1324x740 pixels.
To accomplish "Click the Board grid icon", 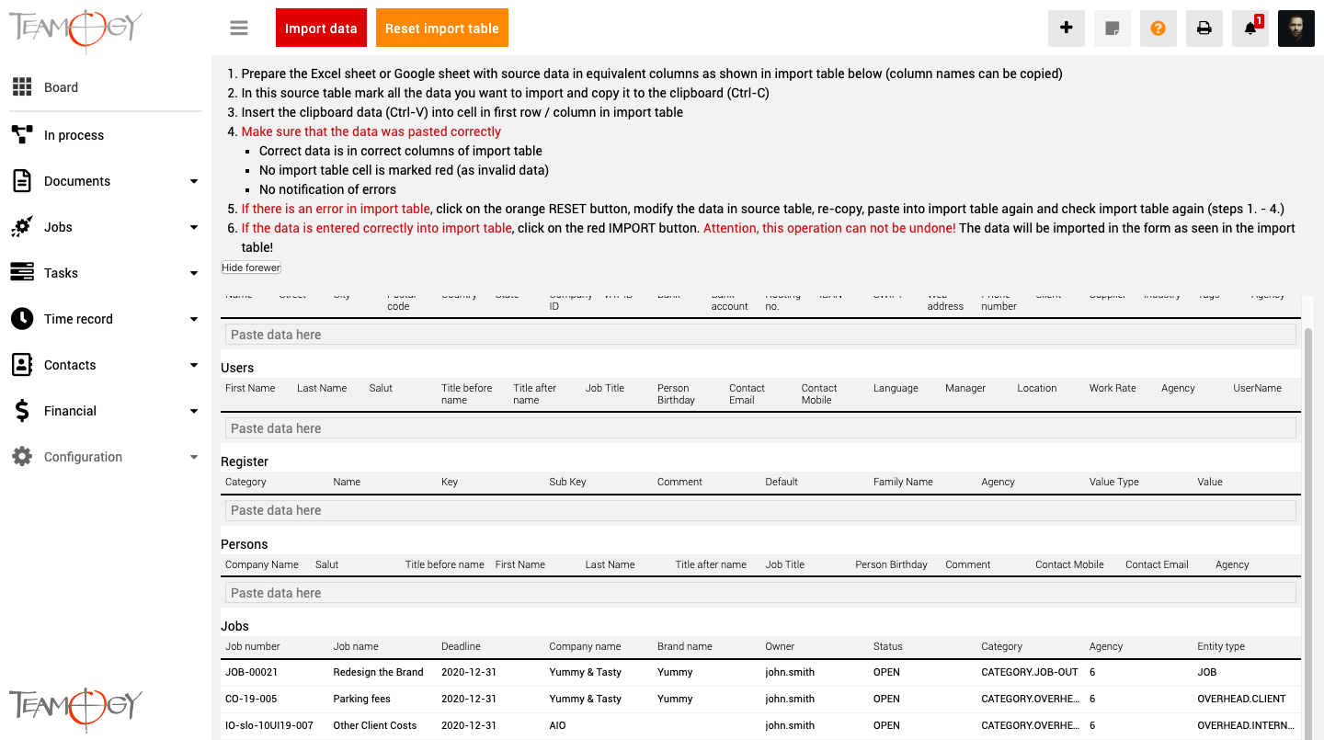I will pyautogui.click(x=22, y=87).
